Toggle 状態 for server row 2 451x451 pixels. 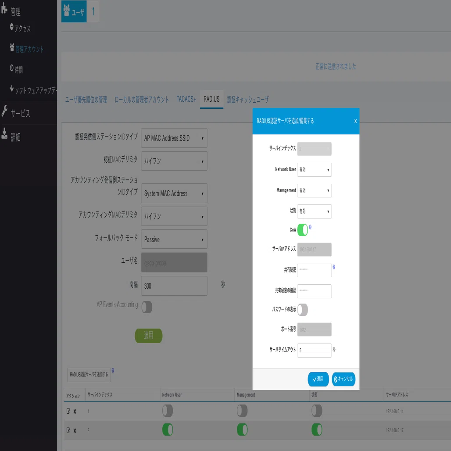point(317,430)
